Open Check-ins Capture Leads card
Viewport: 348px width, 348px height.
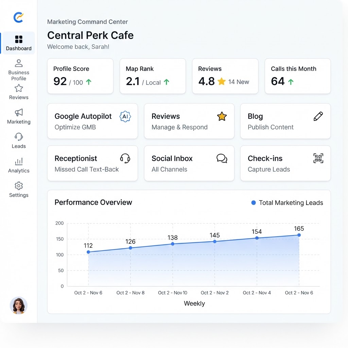coord(285,163)
